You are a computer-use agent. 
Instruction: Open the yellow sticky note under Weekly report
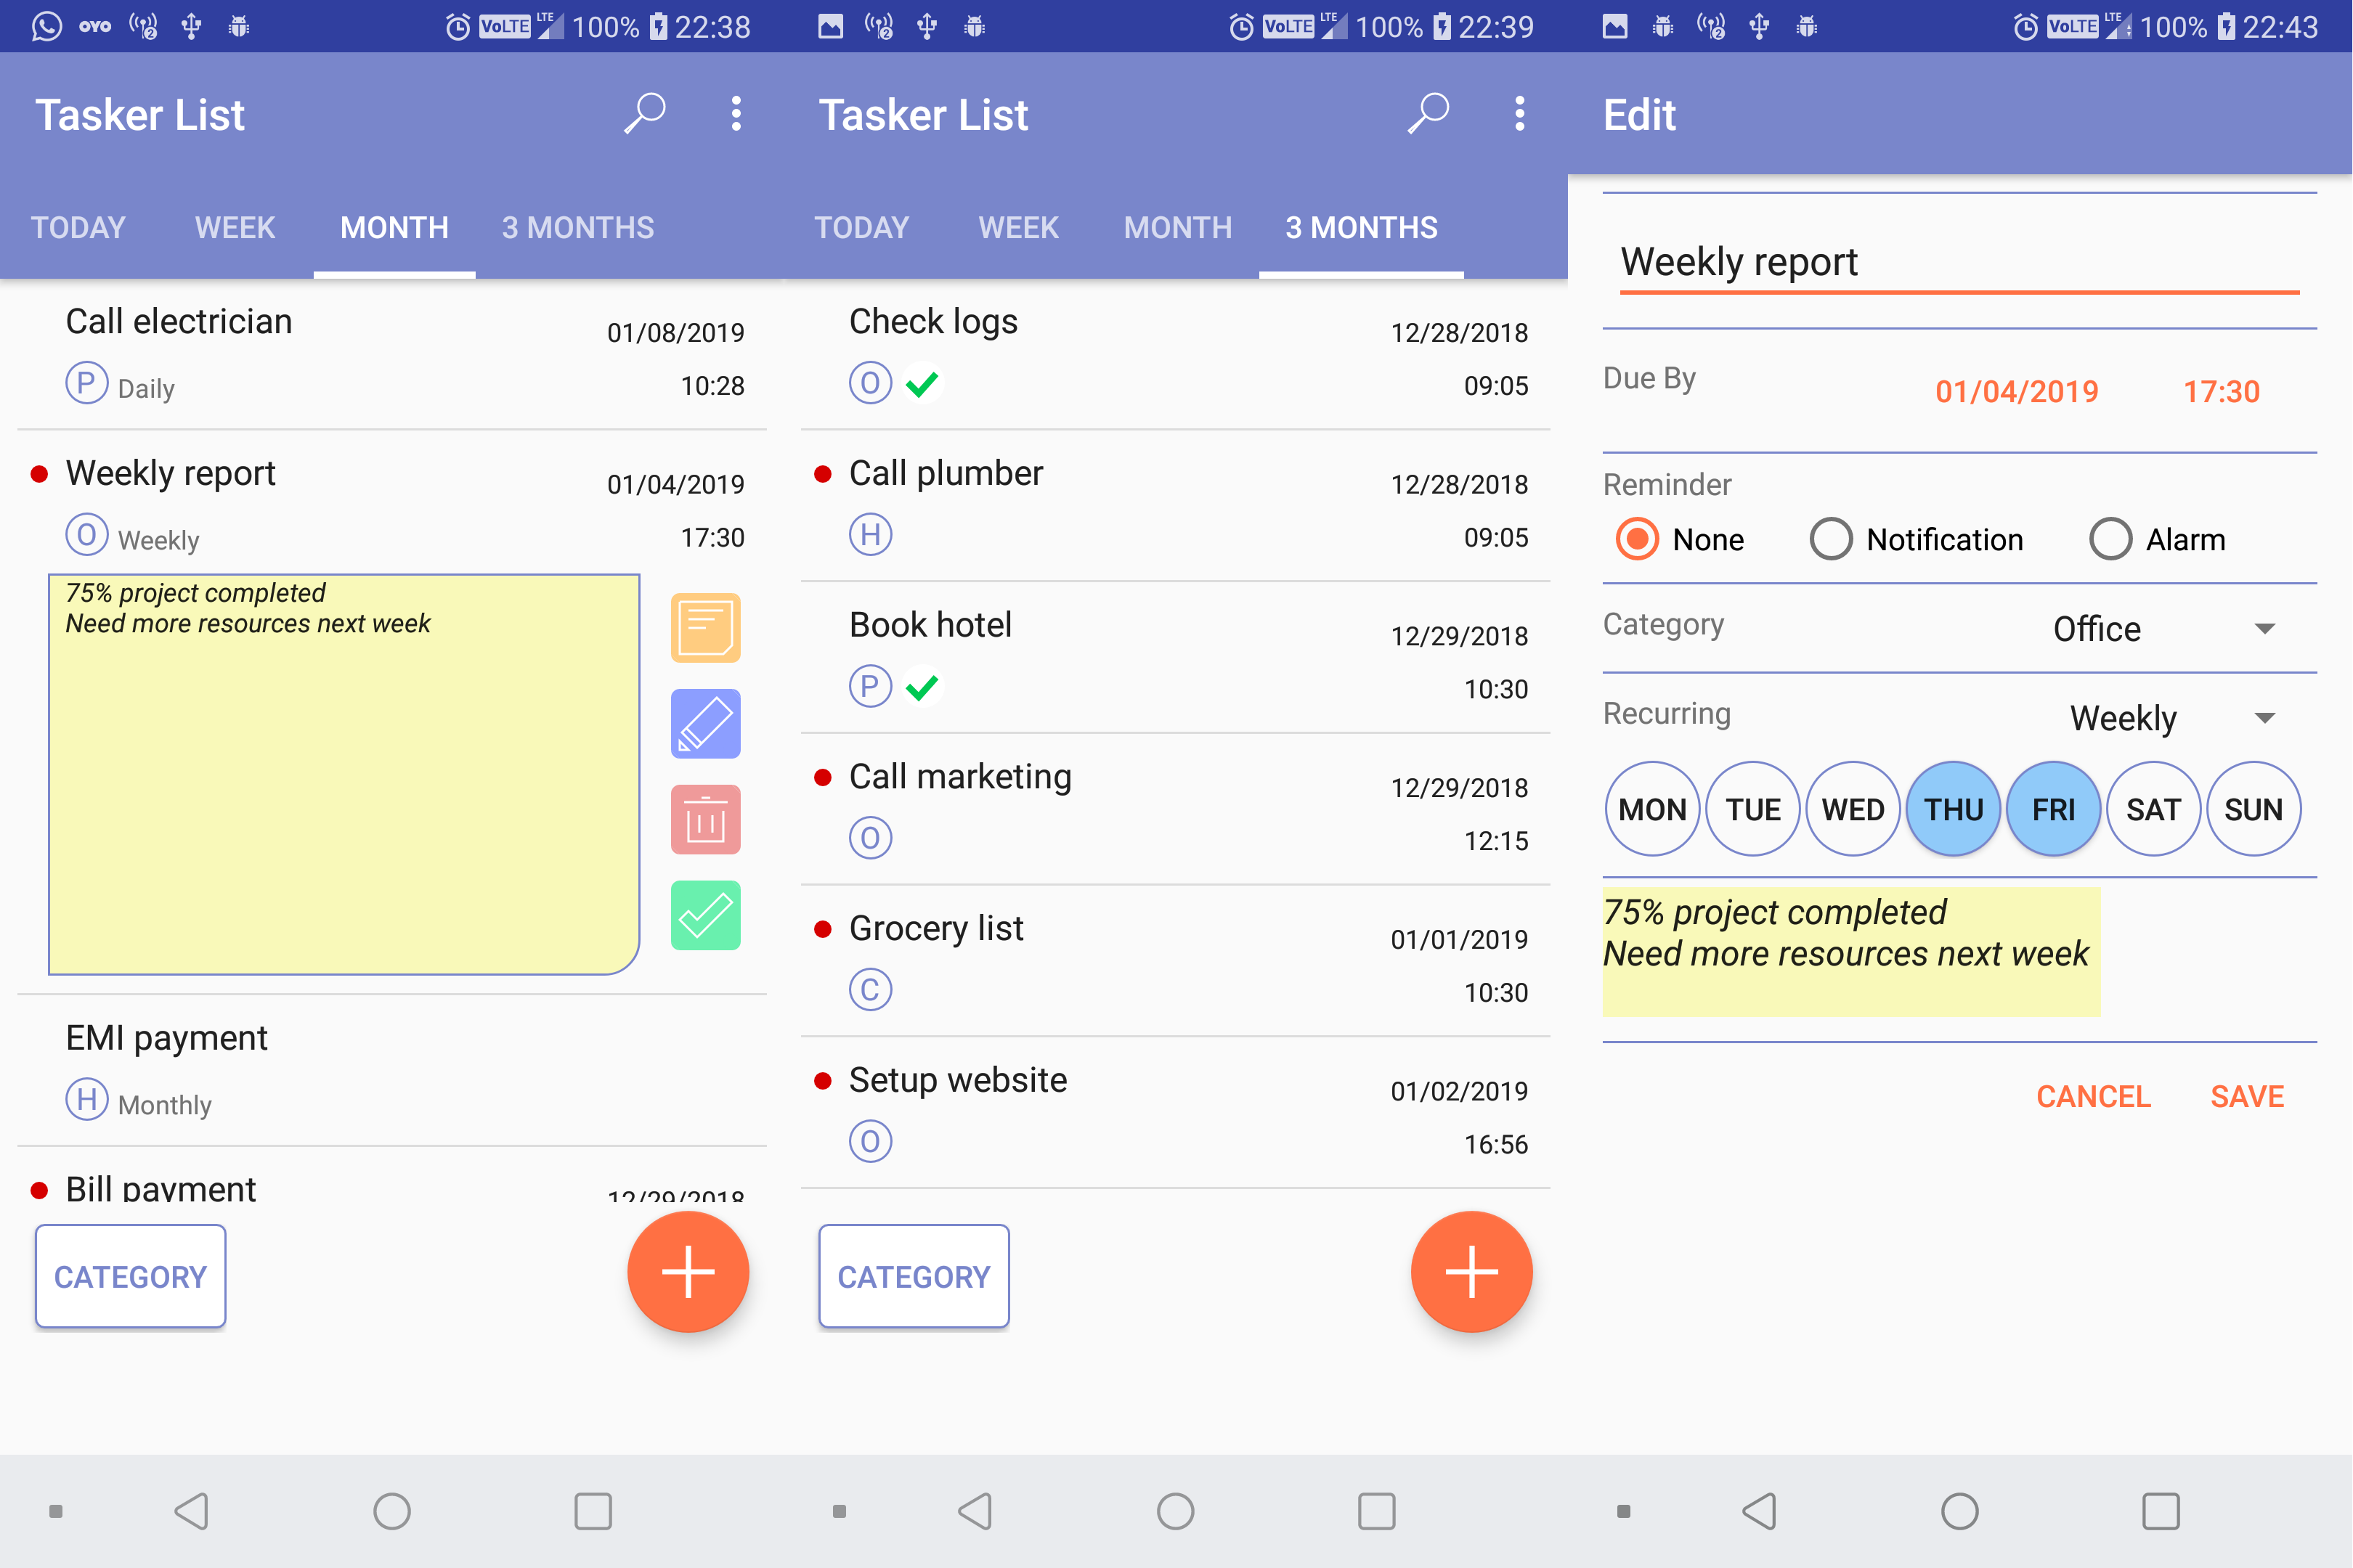344,774
